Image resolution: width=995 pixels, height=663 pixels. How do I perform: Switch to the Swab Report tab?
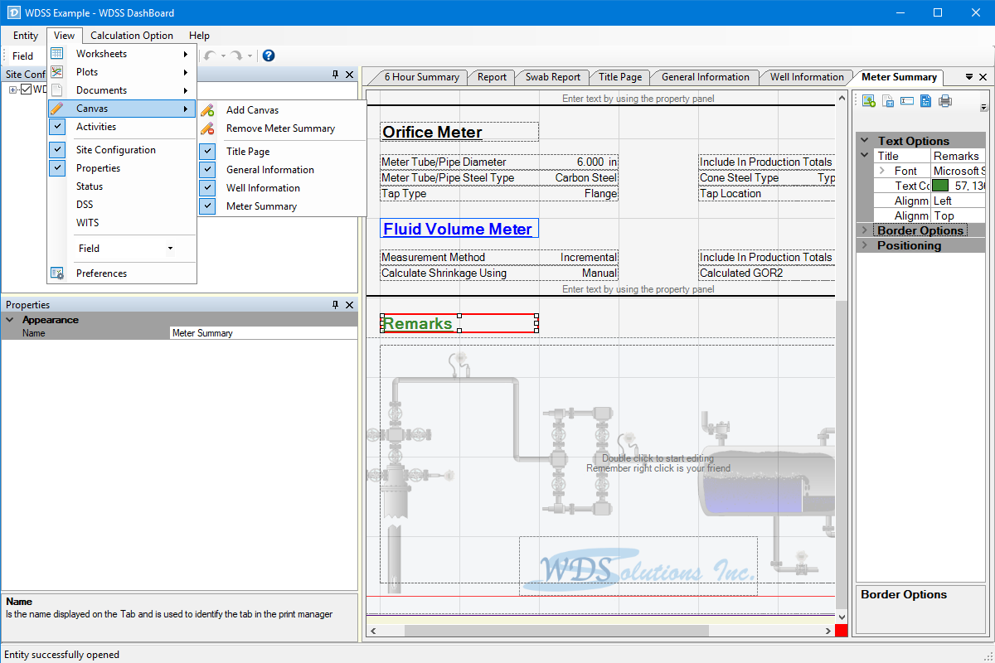point(553,77)
